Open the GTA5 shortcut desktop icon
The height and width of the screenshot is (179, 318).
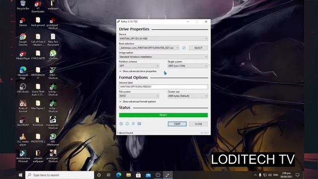(x=53, y=73)
